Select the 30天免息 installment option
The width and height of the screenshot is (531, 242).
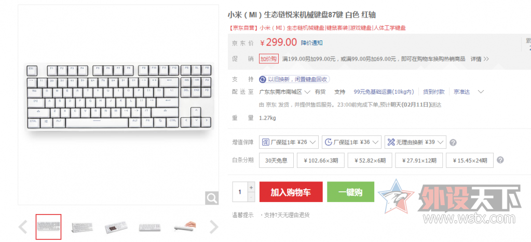pos(276,161)
